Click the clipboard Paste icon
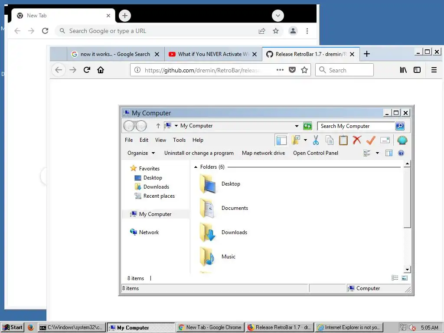Image resolution: width=444 pixels, height=333 pixels. tap(343, 140)
